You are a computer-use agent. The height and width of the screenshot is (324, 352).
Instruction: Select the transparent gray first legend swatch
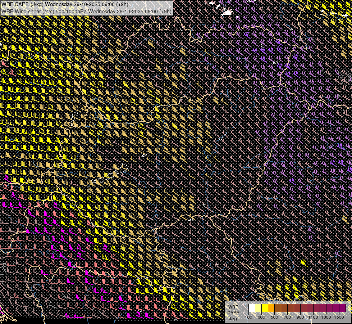pyautogui.click(x=245, y=308)
